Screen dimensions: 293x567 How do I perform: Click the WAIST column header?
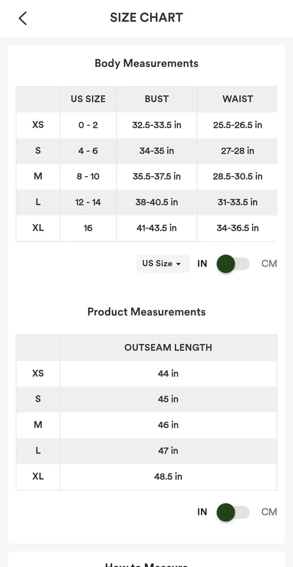tap(238, 99)
